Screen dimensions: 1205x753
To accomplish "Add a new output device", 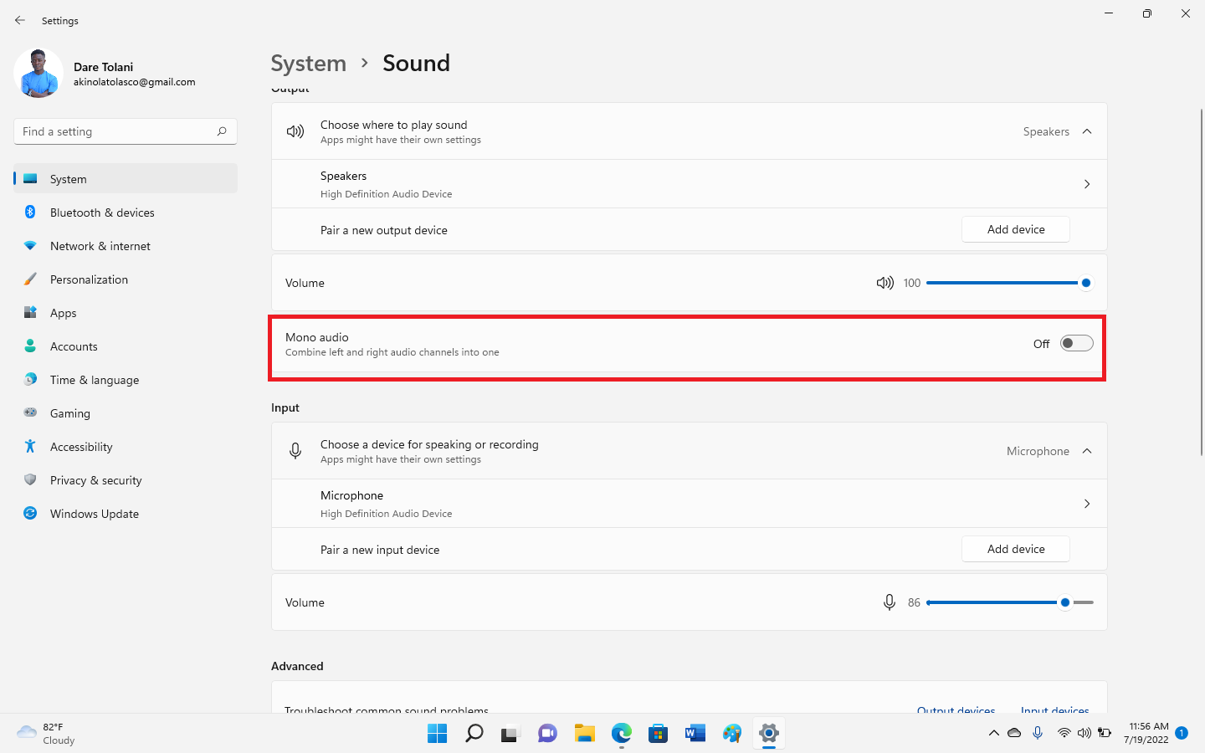I will (x=1016, y=229).
